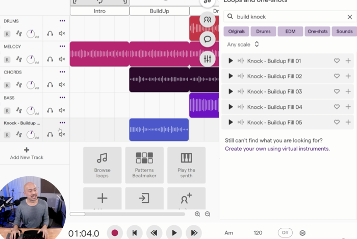Open automation for the MELODY track
Screen dimensions: 357x239
click(x=19, y=59)
